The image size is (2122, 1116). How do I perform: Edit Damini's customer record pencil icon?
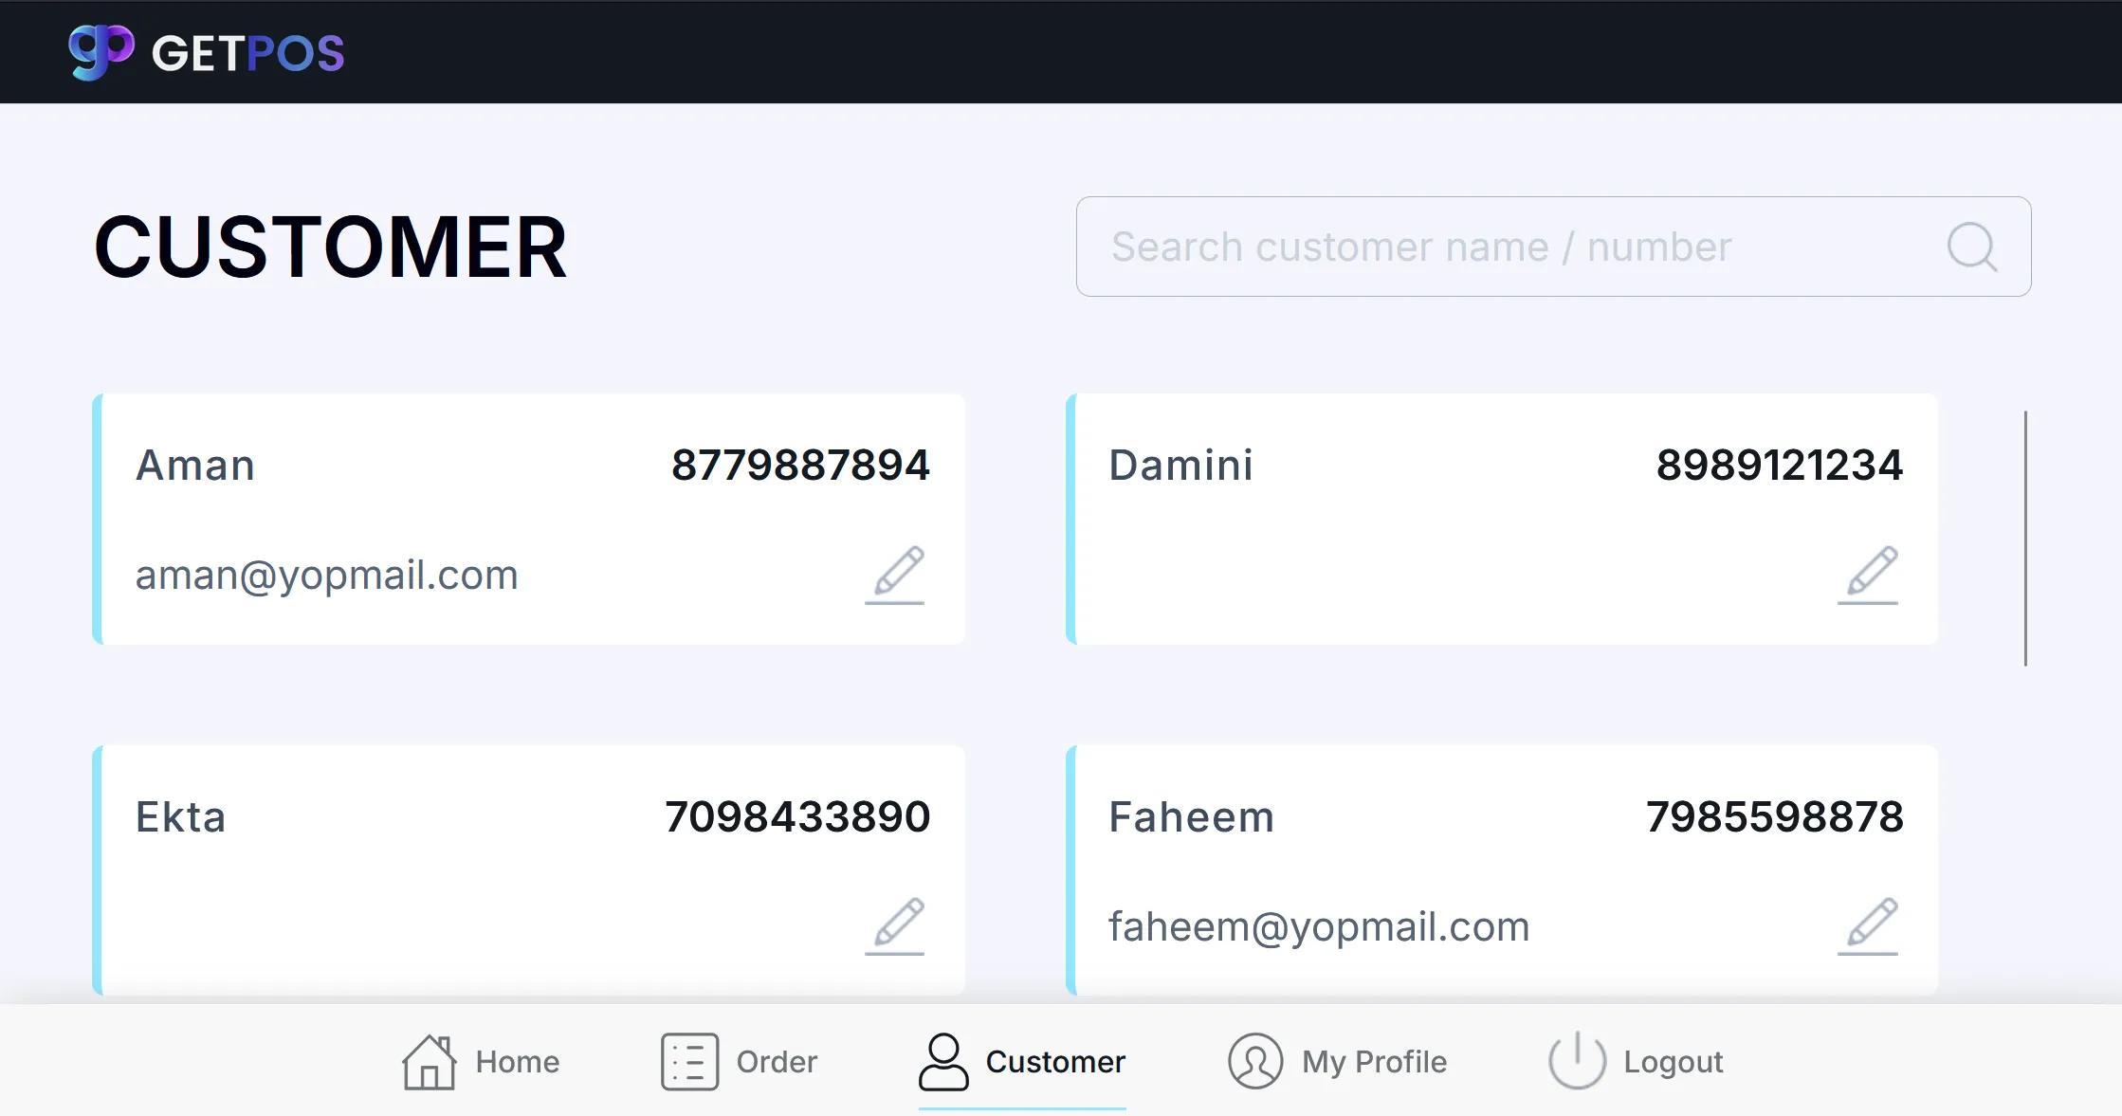(x=1869, y=575)
